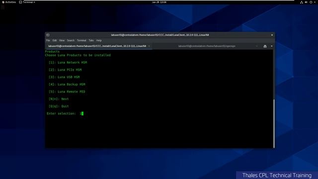The image size is (318, 179).
Task: Close the terminal window
Action: 272,35
